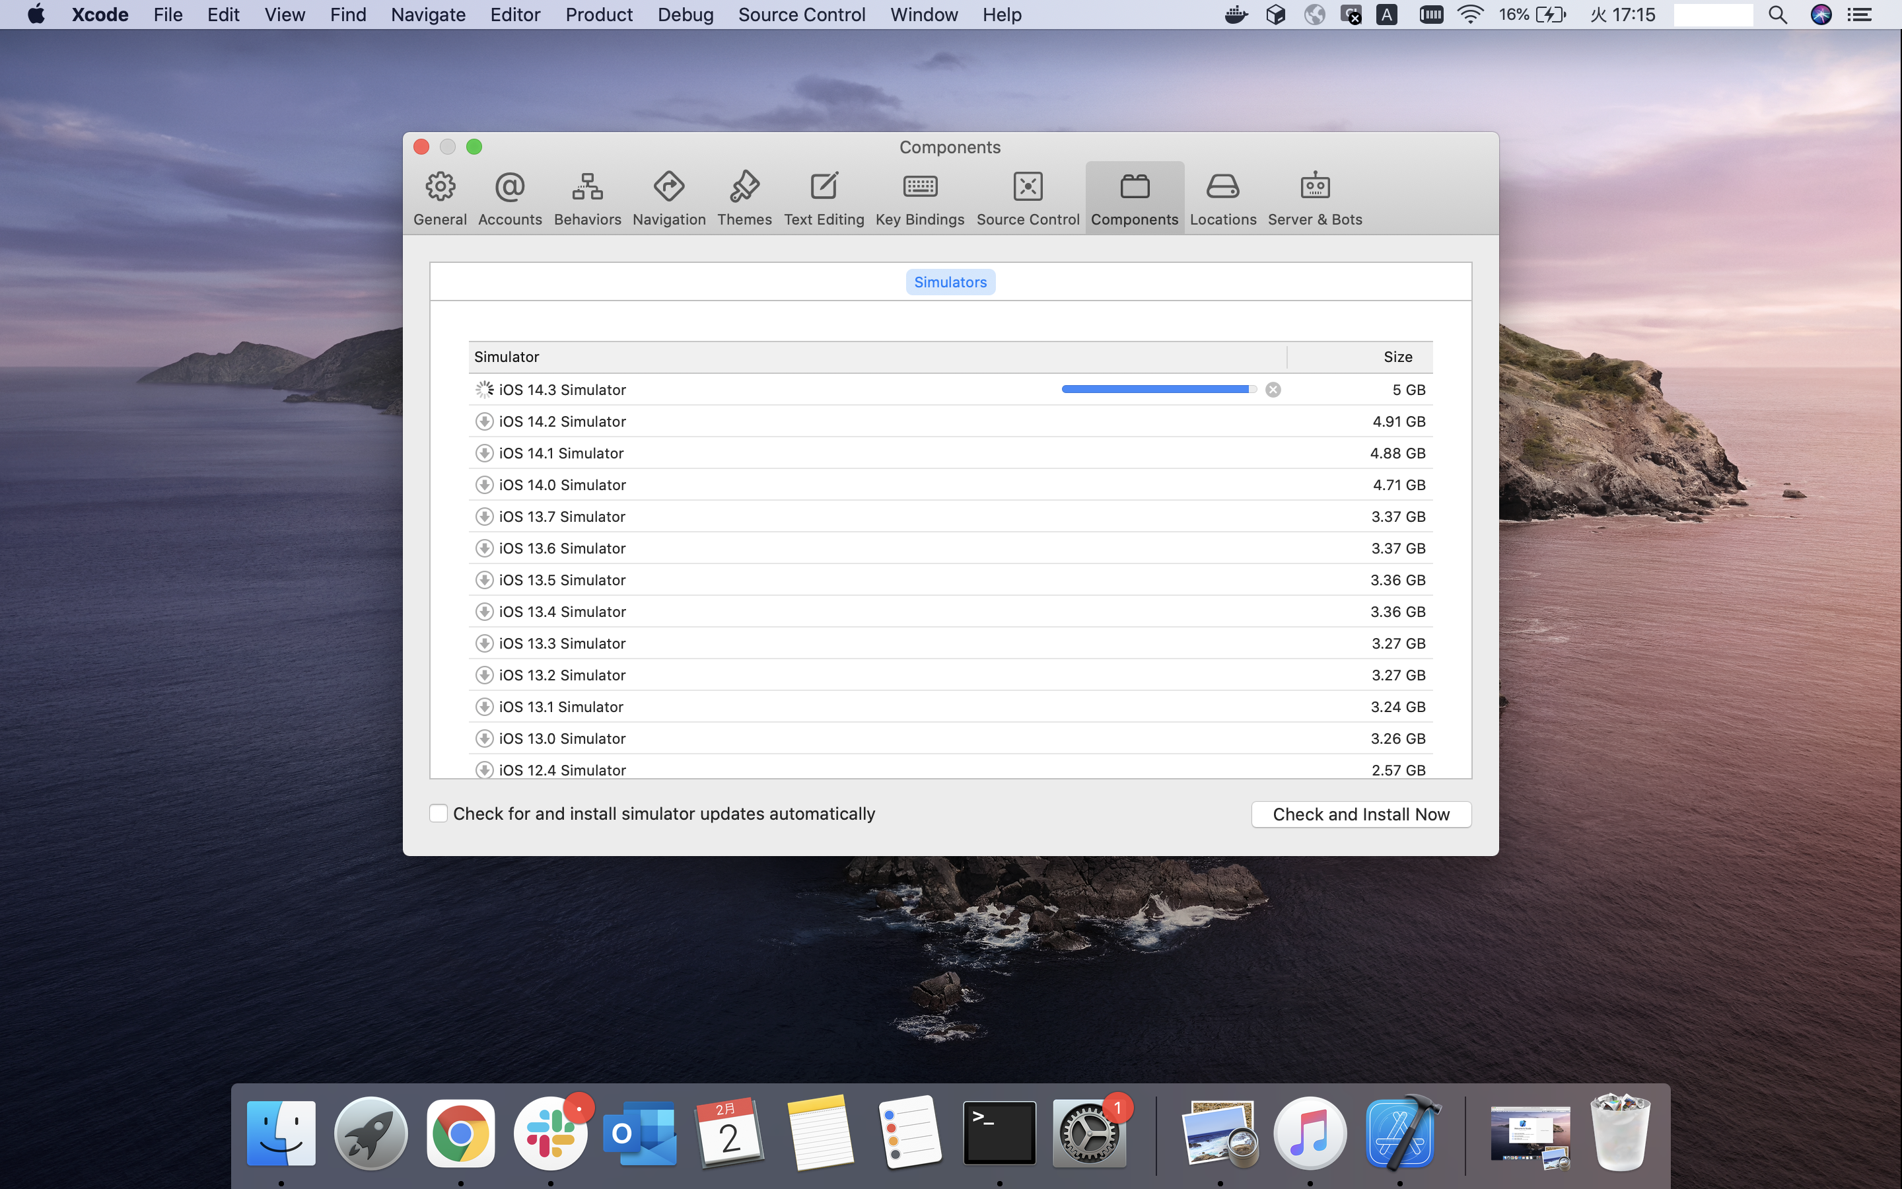1902x1189 pixels.
Task: Open Finder from the Dock
Action: [x=281, y=1132]
